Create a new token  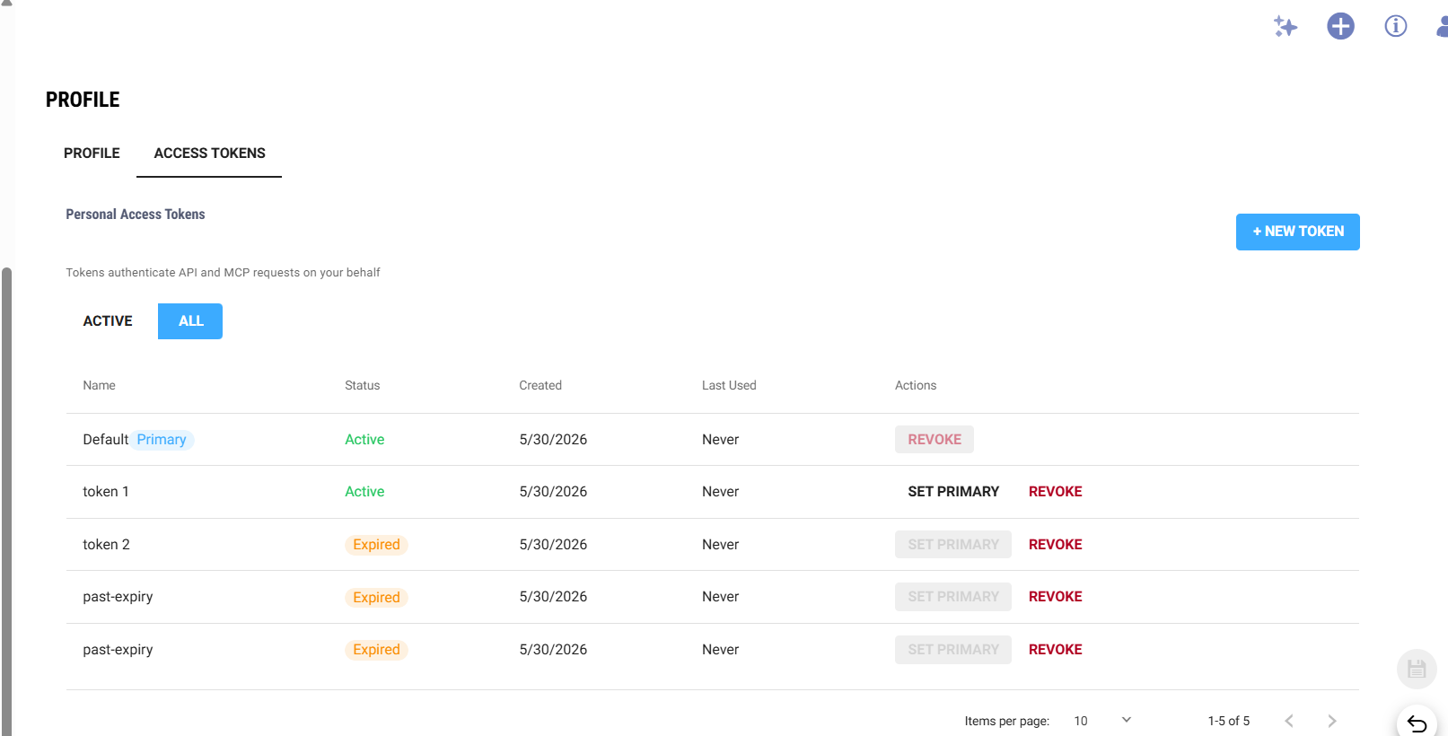[1297, 232]
